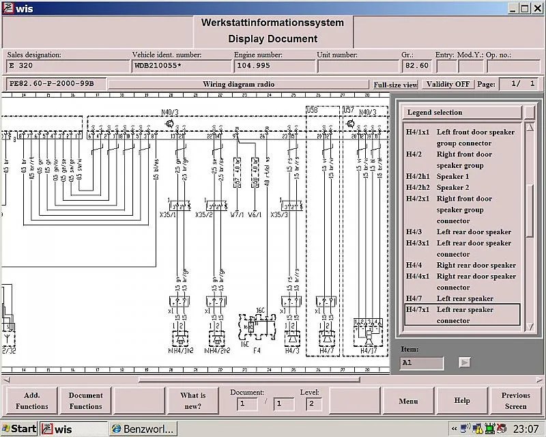
Task: Click the empty Unit number field
Action: pyautogui.click(x=358, y=66)
